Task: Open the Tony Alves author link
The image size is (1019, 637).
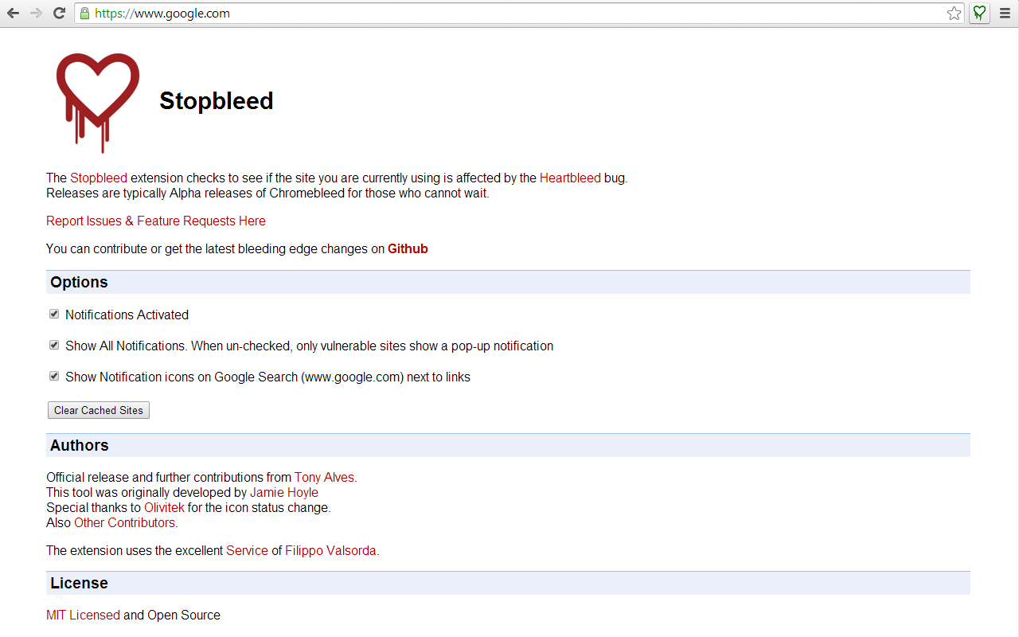Action: point(326,478)
